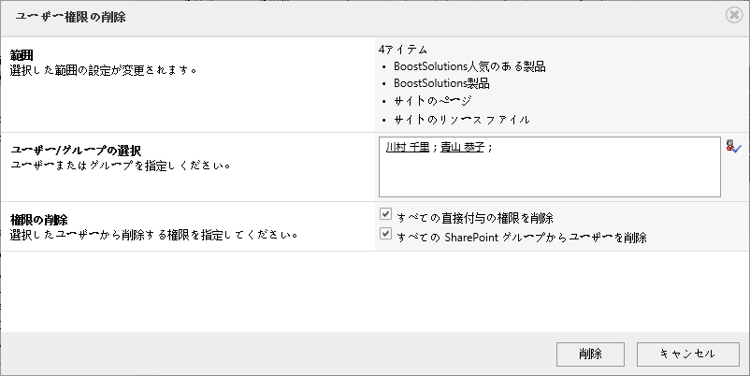
Task: Click the 権限の削除 section heading
Action: pos(38,220)
